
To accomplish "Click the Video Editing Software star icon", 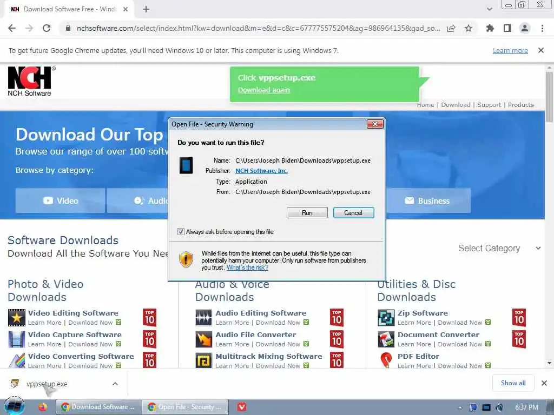I will [17, 318].
